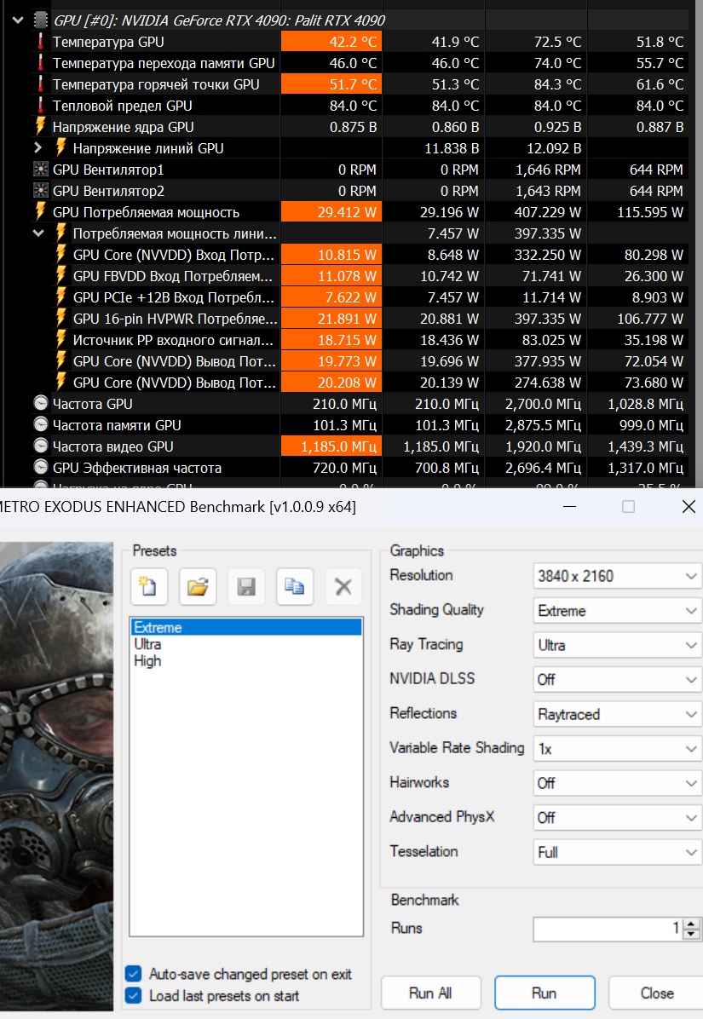The image size is (703, 1019).
Task: Click the GPU chip icon in the header row
Action: coord(41,20)
